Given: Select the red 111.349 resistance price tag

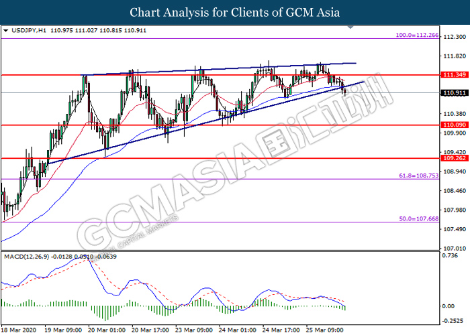Looking at the screenshot, I should pyautogui.click(x=450, y=76).
